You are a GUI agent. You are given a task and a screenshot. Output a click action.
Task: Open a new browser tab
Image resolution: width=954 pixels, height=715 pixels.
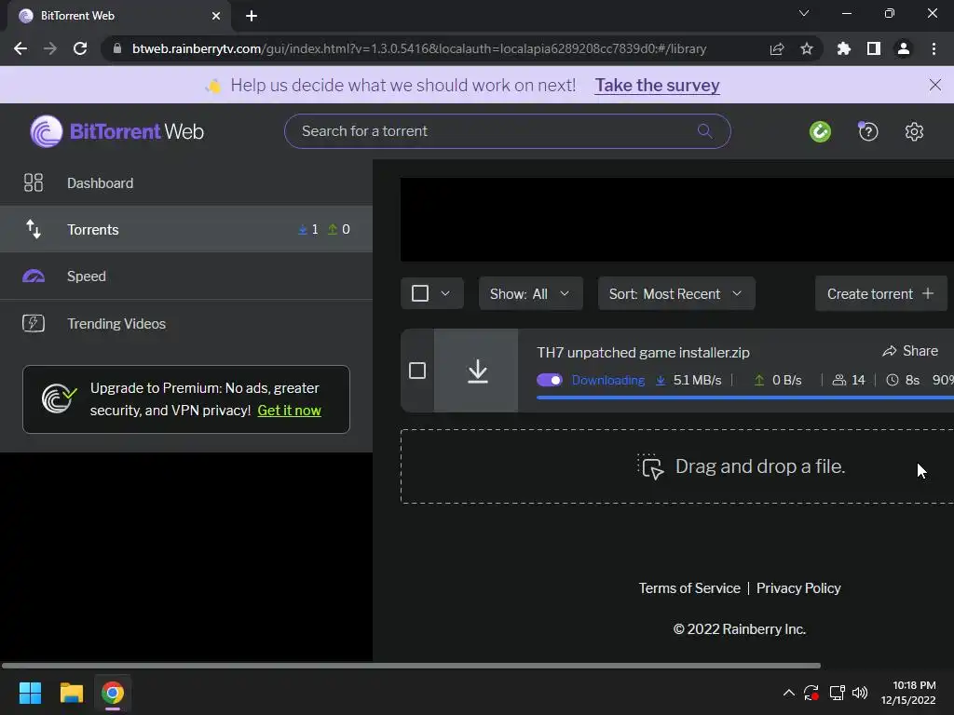252,16
